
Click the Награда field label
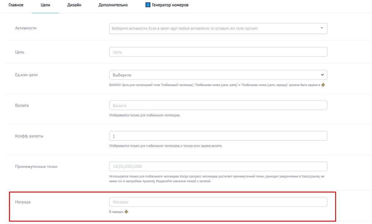23,202
